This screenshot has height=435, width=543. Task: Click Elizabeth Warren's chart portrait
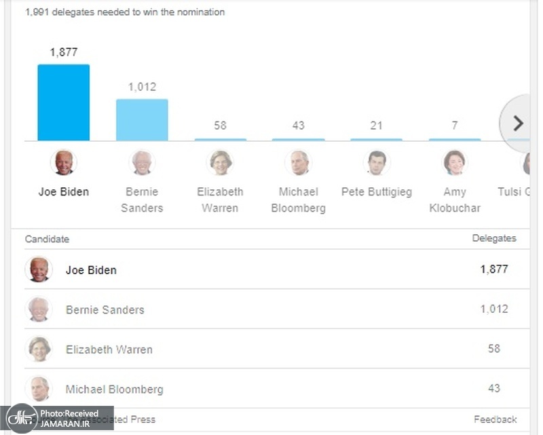click(x=221, y=163)
